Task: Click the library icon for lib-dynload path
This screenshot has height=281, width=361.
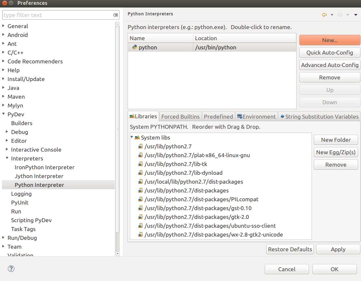Action: [x=140, y=173]
